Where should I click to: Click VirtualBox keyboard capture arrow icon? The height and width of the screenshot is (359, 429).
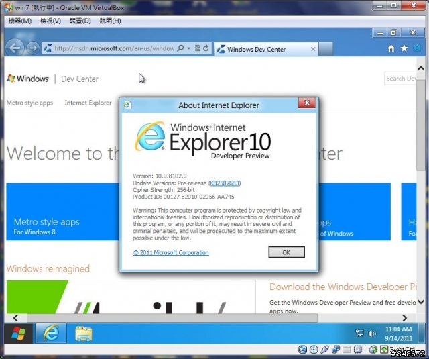384,349
